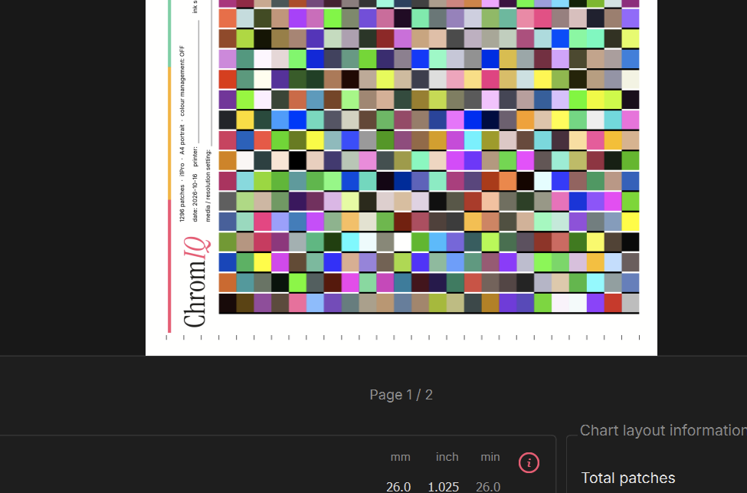Viewport: 747px width, 493px height.
Task: Select the darkest patch starting the bottom row
Action: (x=228, y=304)
